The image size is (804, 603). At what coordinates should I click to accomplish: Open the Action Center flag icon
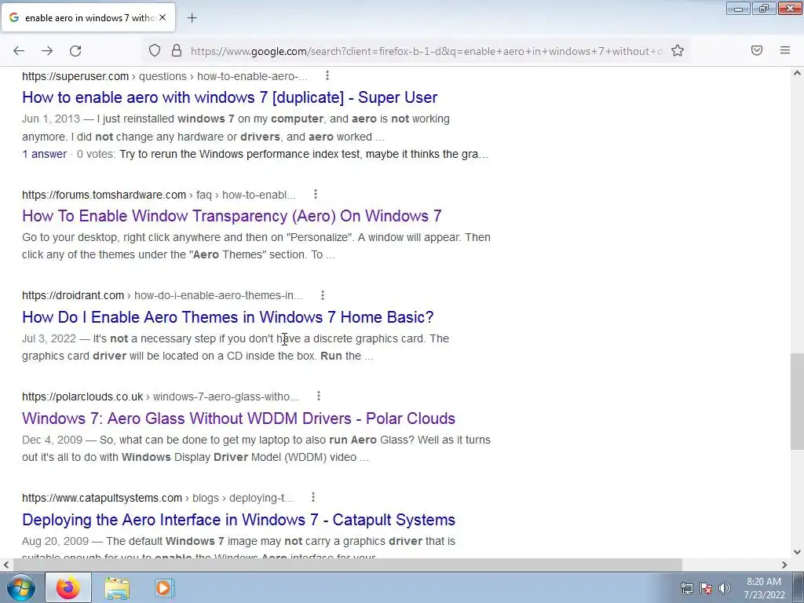[706, 588]
